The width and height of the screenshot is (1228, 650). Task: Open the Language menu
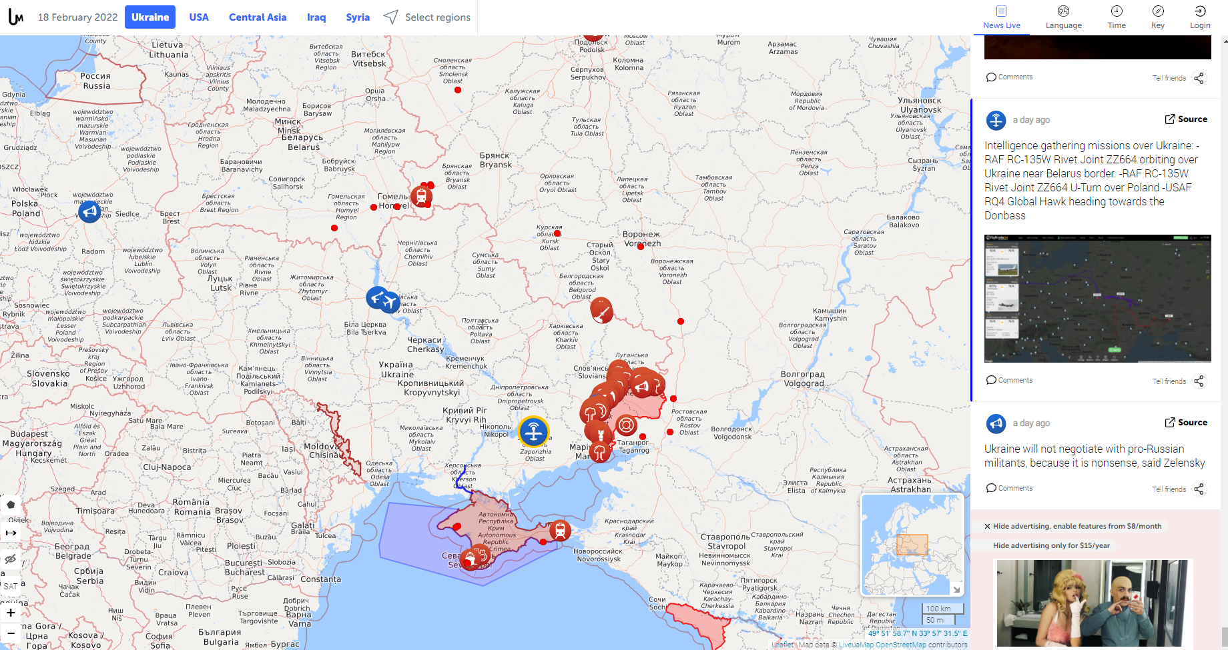pos(1063,17)
